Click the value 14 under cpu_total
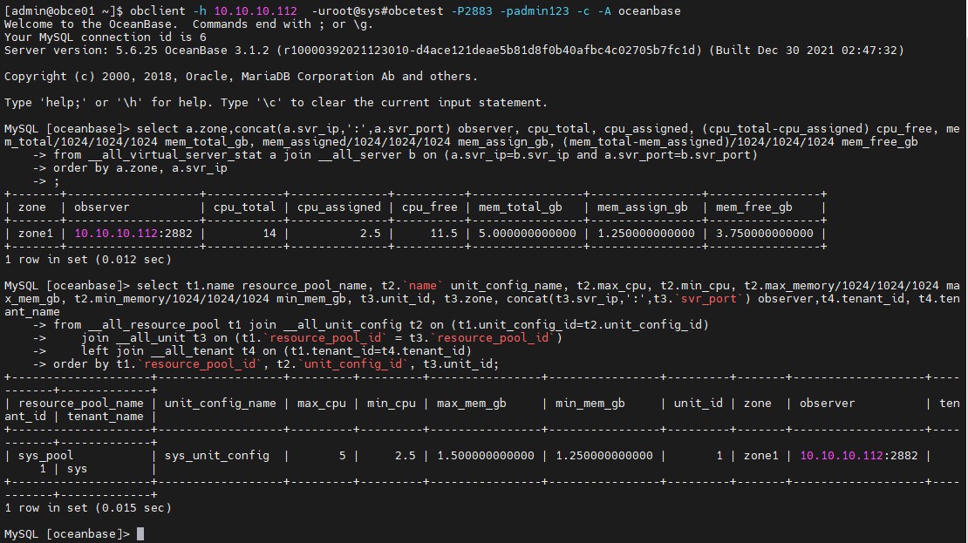The width and height of the screenshot is (968, 543). coord(269,234)
